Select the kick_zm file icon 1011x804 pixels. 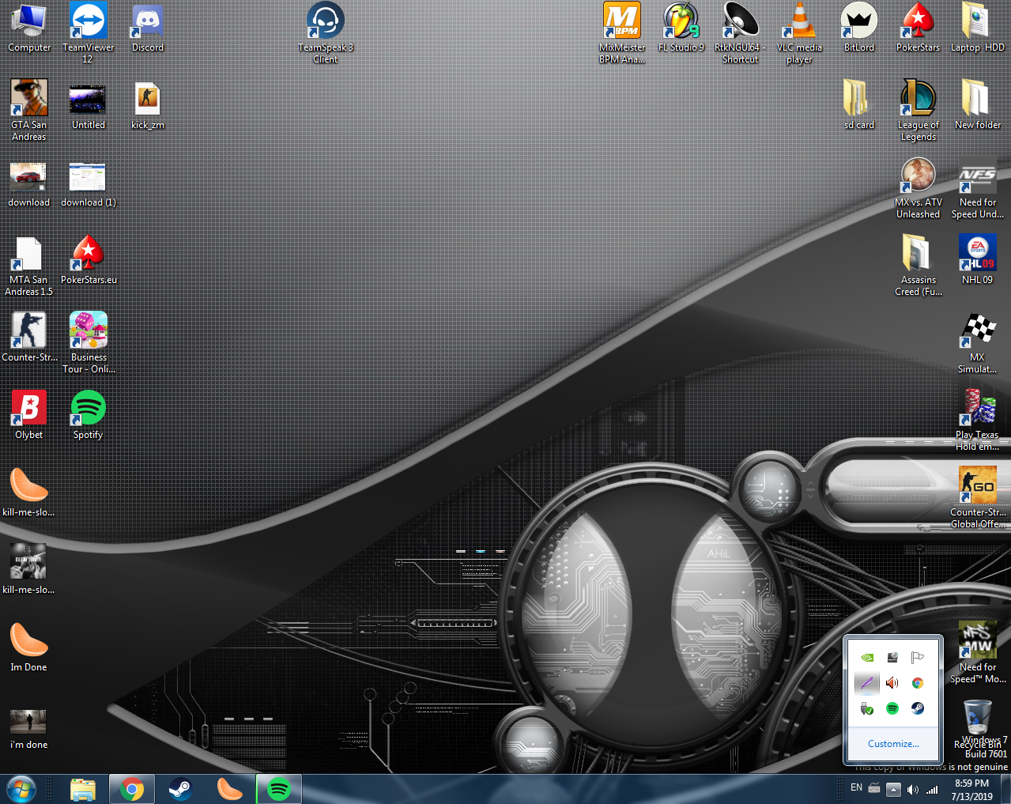tap(147, 105)
